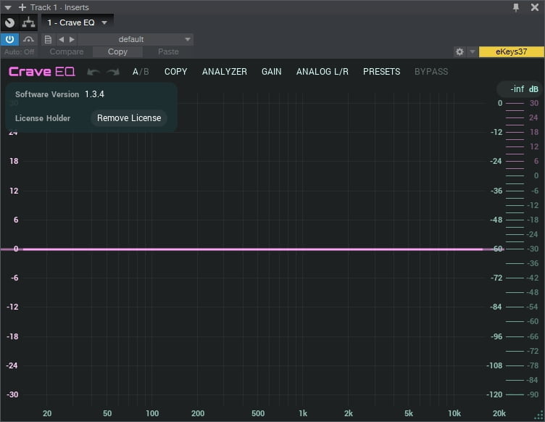Expand the arrow next to gear icon
The width and height of the screenshot is (545, 422).
(x=472, y=51)
